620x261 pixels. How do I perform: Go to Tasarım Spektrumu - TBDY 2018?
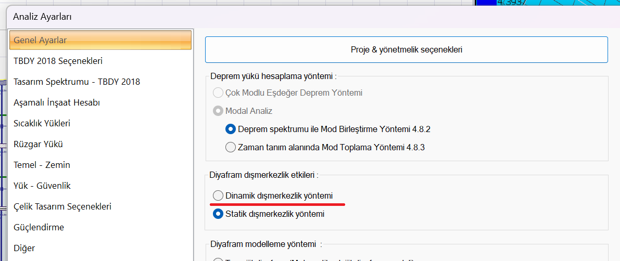coord(77,82)
